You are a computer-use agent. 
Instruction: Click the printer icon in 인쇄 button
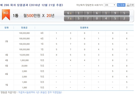(x=128, y=5)
